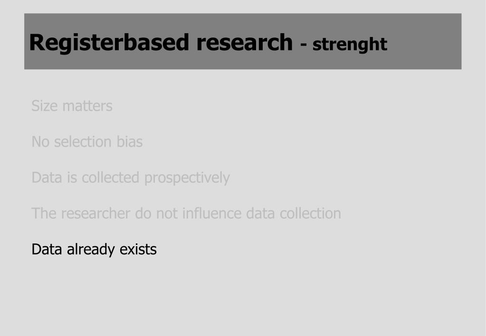
Task: Click the word 'influence' in the fourth bullet
Action: click(211, 213)
